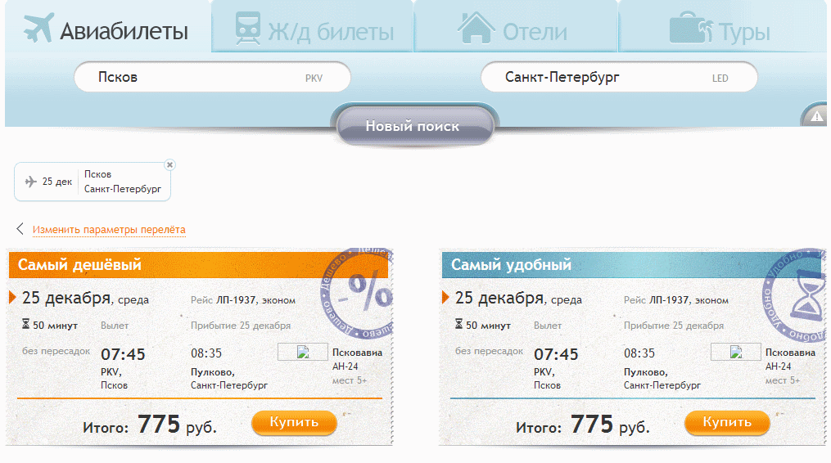
Task: Click the departure city field Псков
Action: click(213, 78)
